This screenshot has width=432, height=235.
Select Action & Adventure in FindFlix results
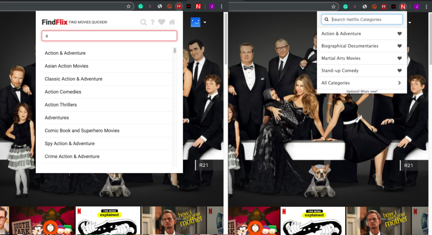coord(107,53)
